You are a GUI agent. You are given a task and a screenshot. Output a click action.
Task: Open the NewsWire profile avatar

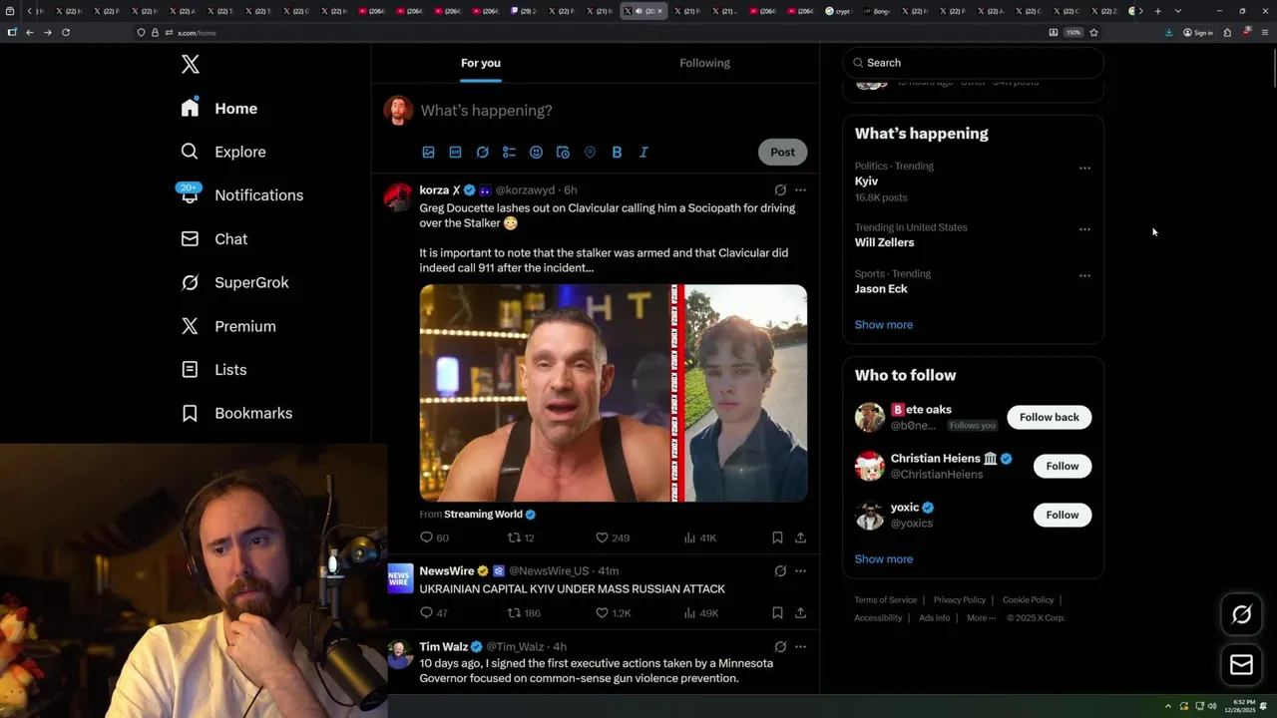400,578
